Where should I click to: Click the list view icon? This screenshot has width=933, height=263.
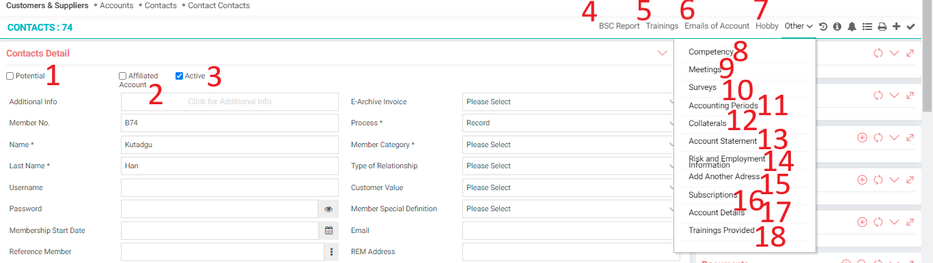coord(867,27)
